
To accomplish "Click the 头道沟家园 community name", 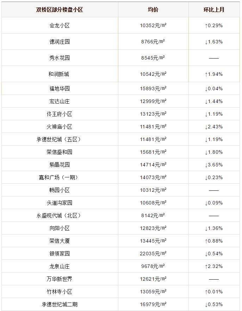I will coord(60,203).
